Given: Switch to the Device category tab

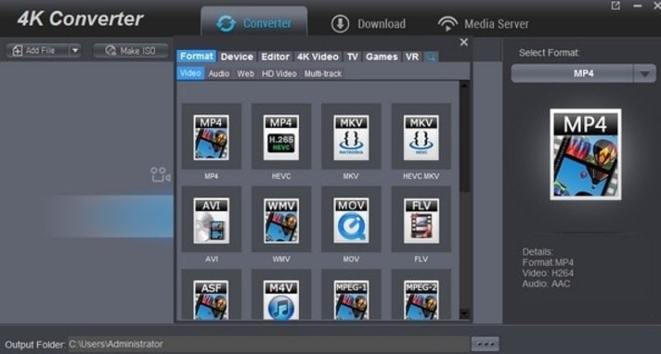Looking at the screenshot, I should [237, 57].
